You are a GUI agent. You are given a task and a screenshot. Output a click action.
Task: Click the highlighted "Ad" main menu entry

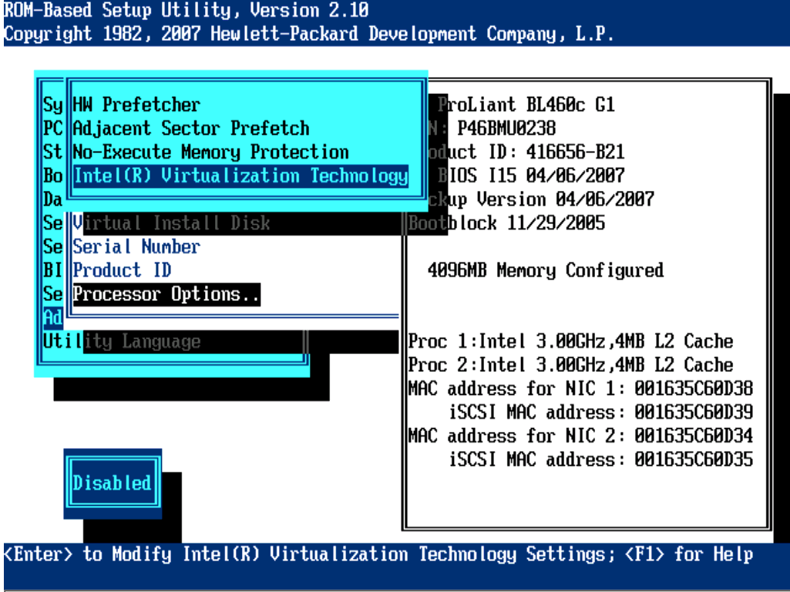point(53,318)
